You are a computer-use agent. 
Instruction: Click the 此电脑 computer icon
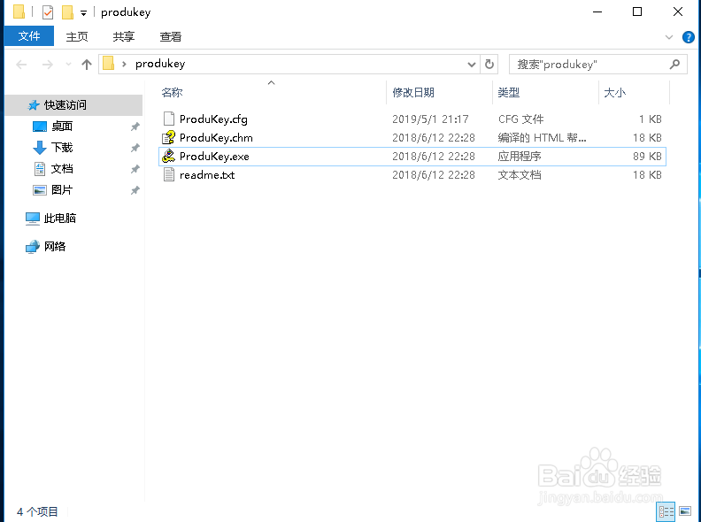(33, 219)
